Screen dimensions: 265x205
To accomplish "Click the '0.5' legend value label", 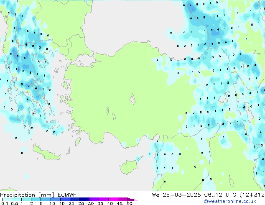I will 15,203.
